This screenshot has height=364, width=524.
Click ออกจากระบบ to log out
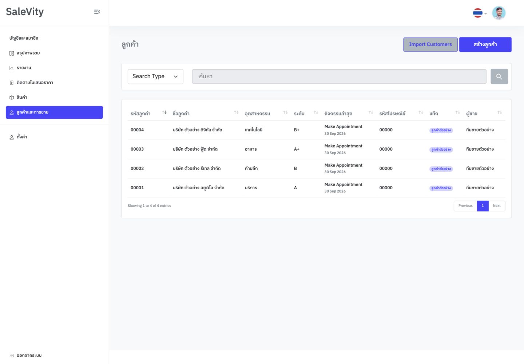pyautogui.click(x=29, y=355)
